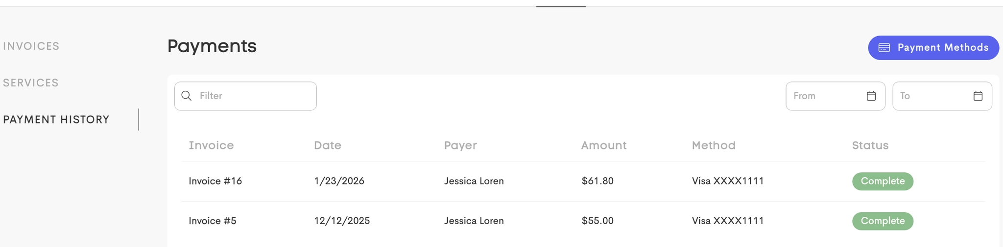The image size is (1003, 247).
Task: Open the Invoices sidebar section
Action: click(31, 46)
